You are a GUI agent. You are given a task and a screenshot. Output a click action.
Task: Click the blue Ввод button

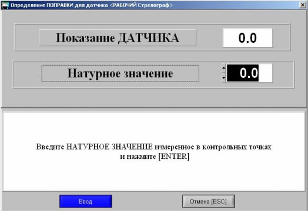tap(86, 201)
